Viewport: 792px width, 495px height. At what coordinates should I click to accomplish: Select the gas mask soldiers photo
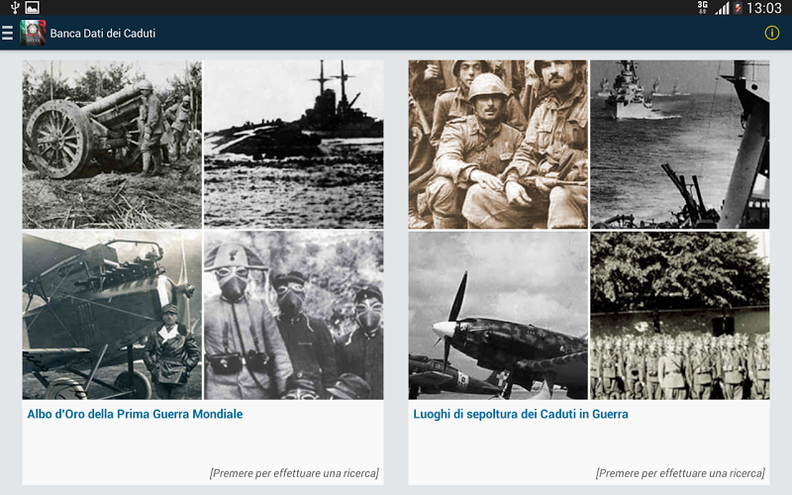pos(293,315)
